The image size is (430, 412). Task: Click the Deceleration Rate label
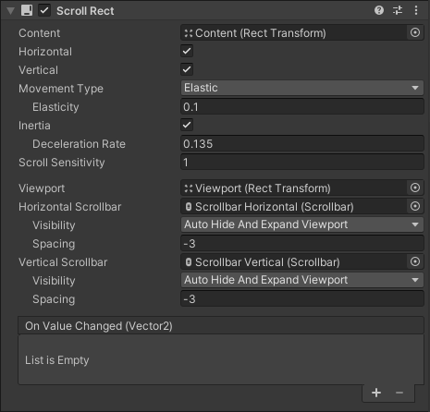pyautogui.click(x=79, y=144)
